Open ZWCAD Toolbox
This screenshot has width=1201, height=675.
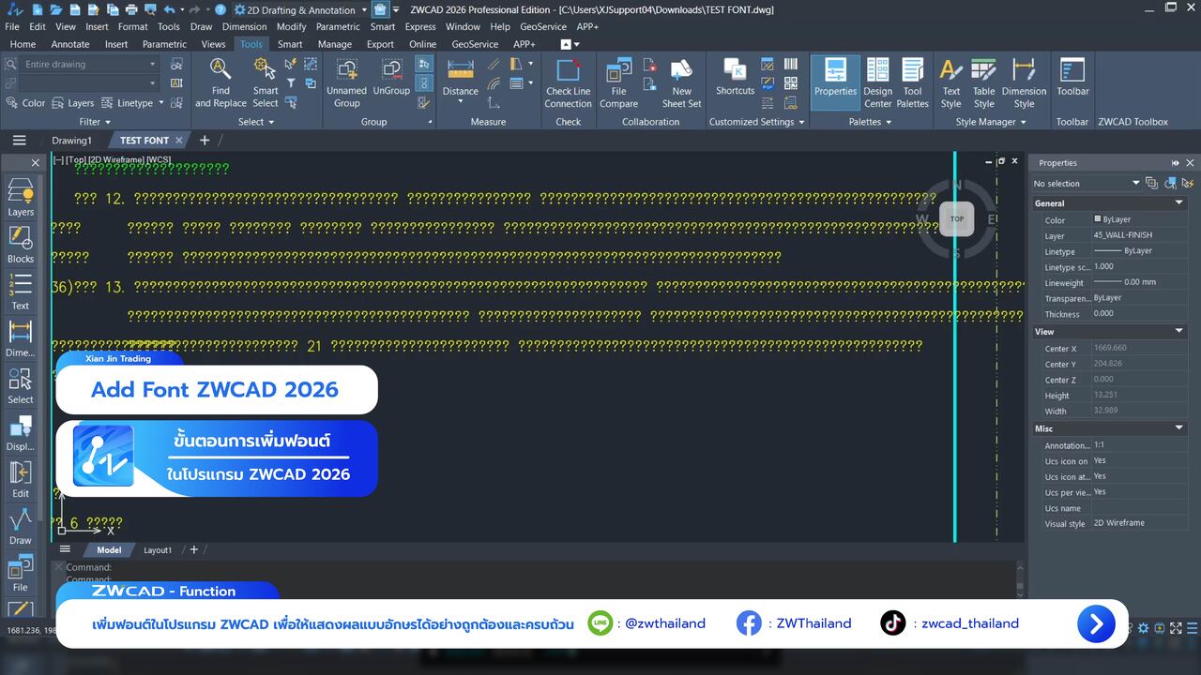pos(1133,121)
